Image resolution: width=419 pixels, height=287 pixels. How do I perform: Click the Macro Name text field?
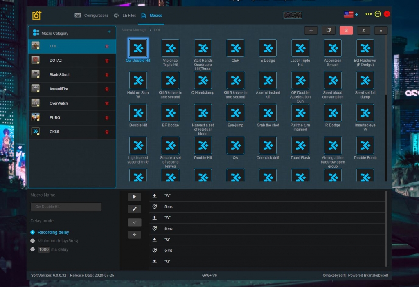(66, 206)
